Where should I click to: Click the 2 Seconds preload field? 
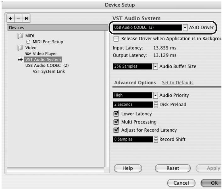pyautogui.click(x=133, y=104)
